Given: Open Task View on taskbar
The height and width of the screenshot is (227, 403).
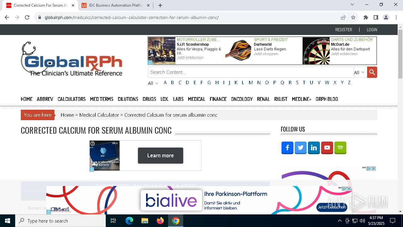Looking at the screenshot, I should coord(113,221).
